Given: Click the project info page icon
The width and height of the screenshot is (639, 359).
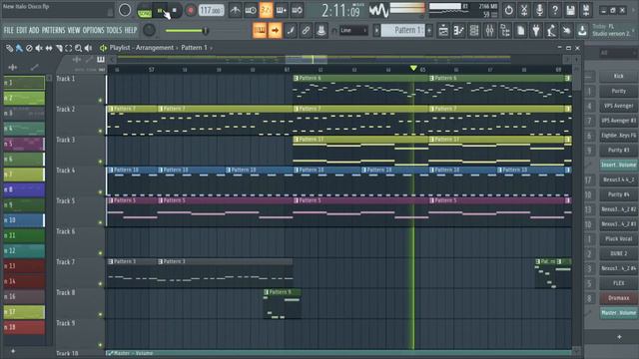Looking at the screenshot, I should [521, 31].
